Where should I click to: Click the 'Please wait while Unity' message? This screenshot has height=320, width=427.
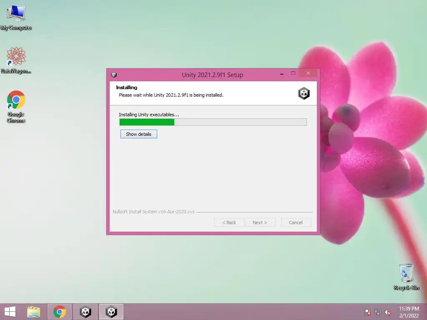171,95
